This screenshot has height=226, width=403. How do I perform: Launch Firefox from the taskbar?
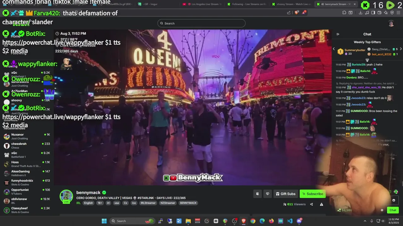271,221
